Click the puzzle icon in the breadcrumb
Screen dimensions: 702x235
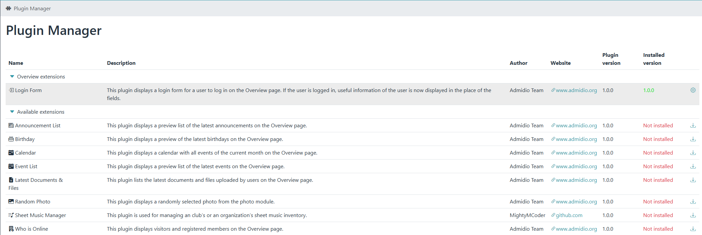(x=8, y=8)
